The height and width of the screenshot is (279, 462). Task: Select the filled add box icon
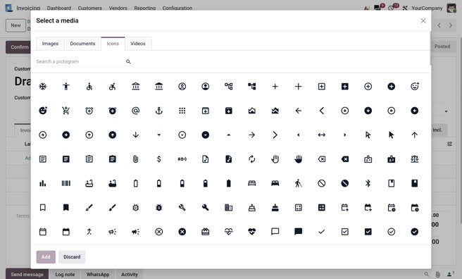click(344, 87)
